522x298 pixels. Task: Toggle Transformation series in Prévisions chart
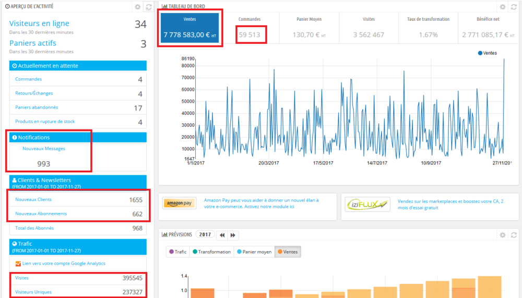(x=212, y=252)
